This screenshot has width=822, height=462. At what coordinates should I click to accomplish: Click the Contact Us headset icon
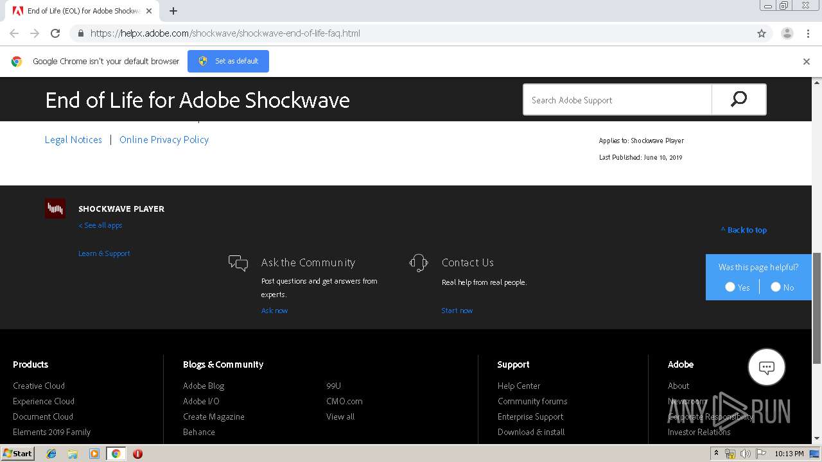point(419,262)
